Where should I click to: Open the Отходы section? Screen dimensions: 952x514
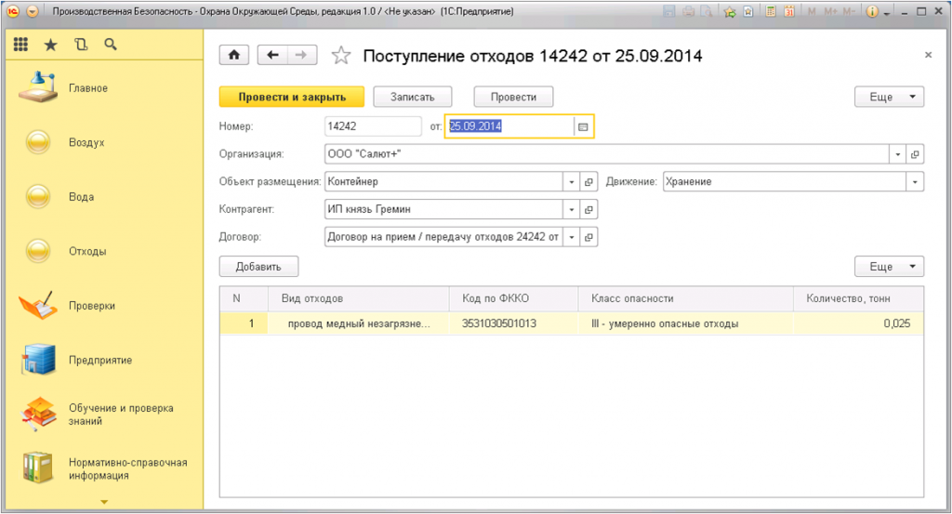86,251
